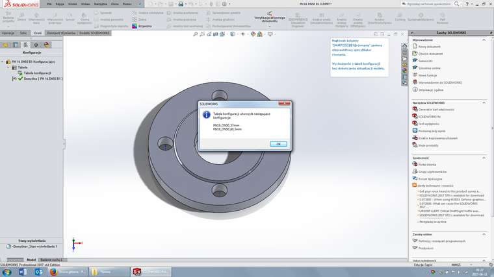Collapse the Zasoby online section
The height and width of the screenshot is (277, 494).
click(x=484, y=234)
